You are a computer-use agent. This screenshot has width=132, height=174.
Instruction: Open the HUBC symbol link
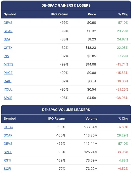click(8, 127)
